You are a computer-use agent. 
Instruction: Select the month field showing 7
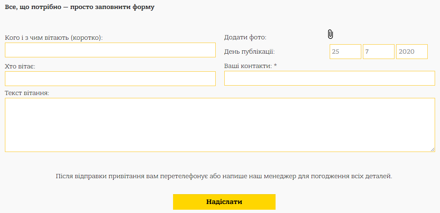pyautogui.click(x=378, y=52)
